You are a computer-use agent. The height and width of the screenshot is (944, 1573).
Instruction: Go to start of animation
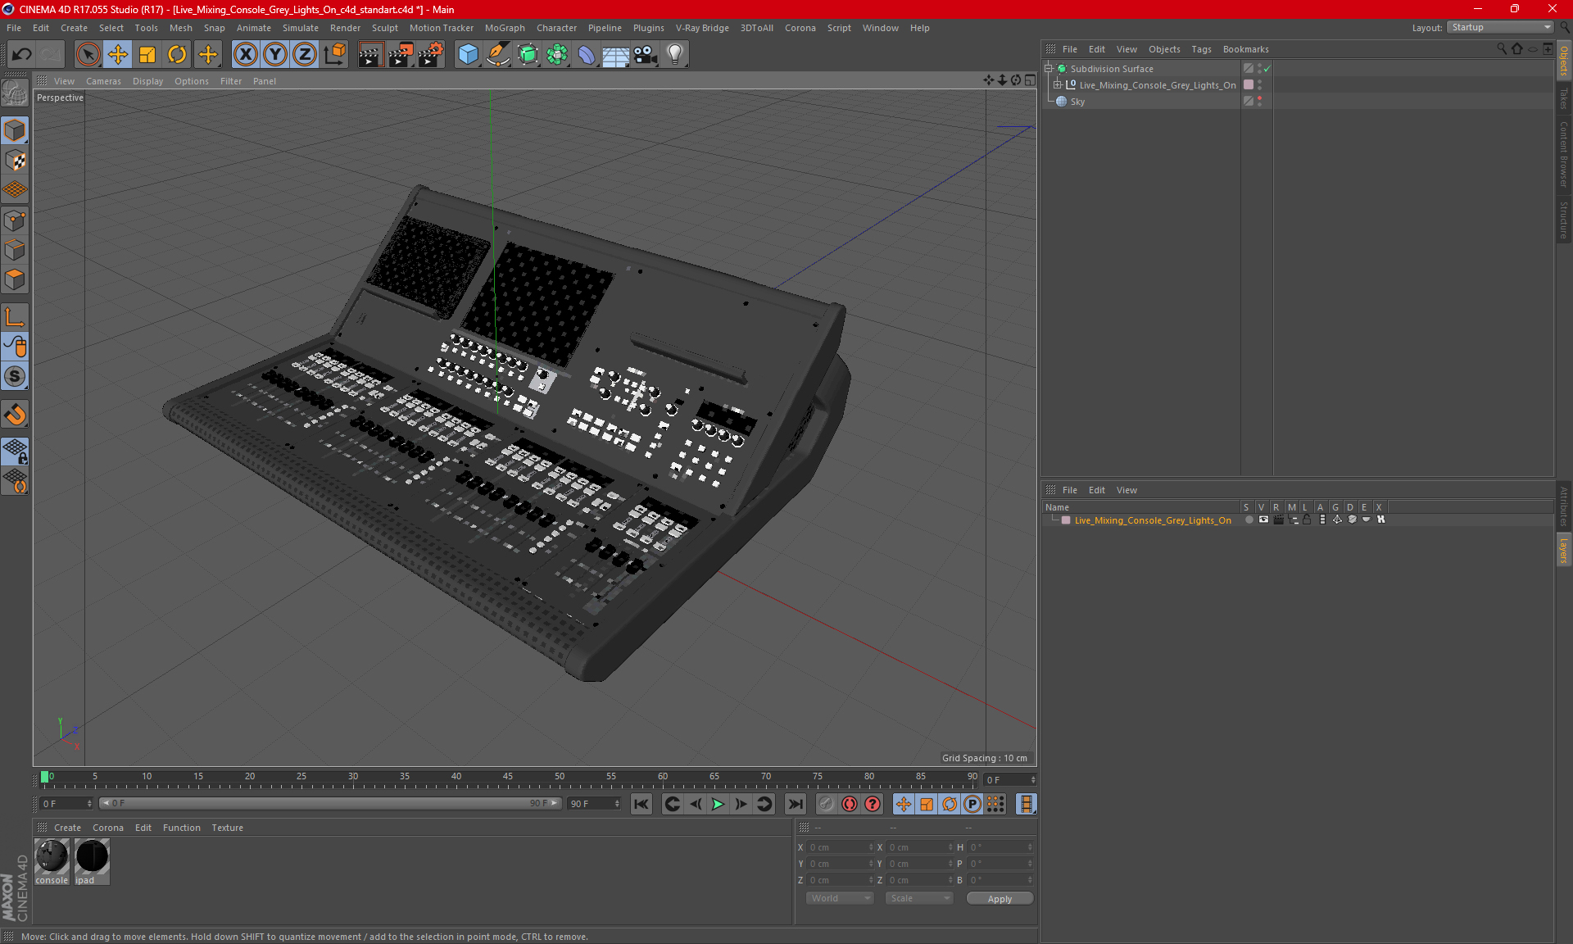(641, 804)
